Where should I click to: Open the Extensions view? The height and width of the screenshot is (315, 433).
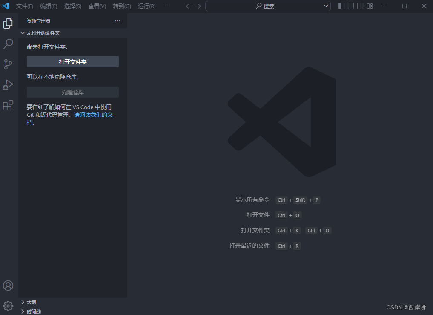pyautogui.click(x=8, y=105)
